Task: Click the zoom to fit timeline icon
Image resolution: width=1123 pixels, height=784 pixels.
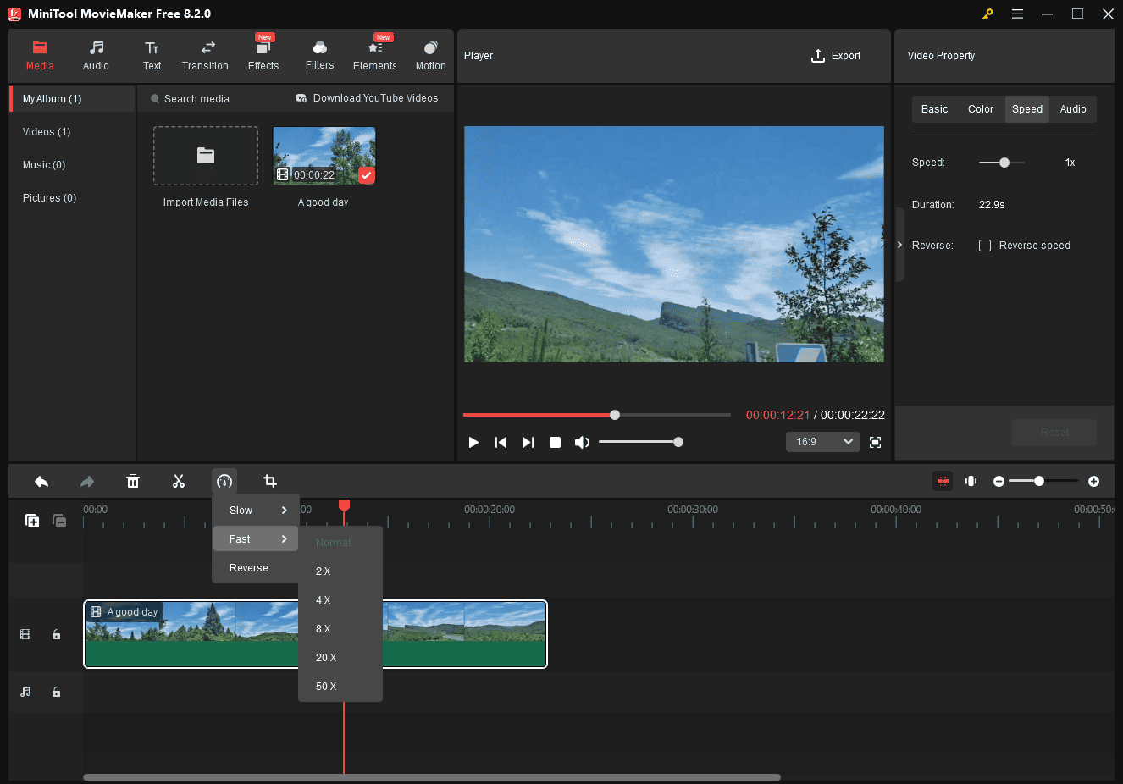Action: pos(971,481)
